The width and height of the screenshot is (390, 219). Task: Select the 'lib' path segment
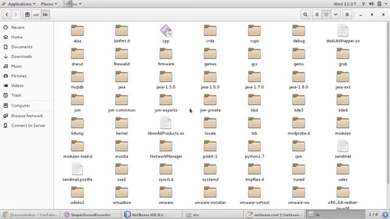[x=45, y=15]
